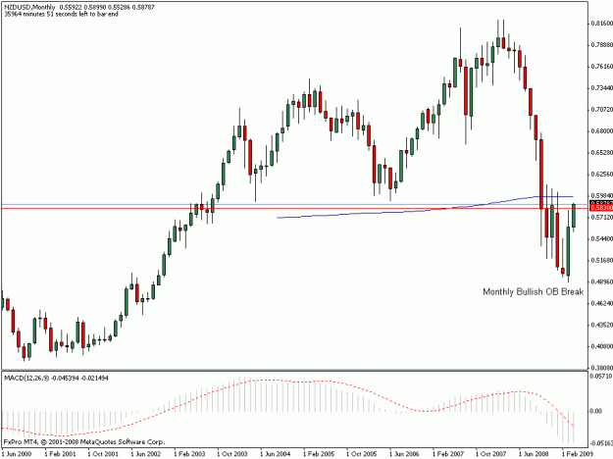Click the '1 Oct 2001' date label

pyautogui.click(x=103, y=454)
